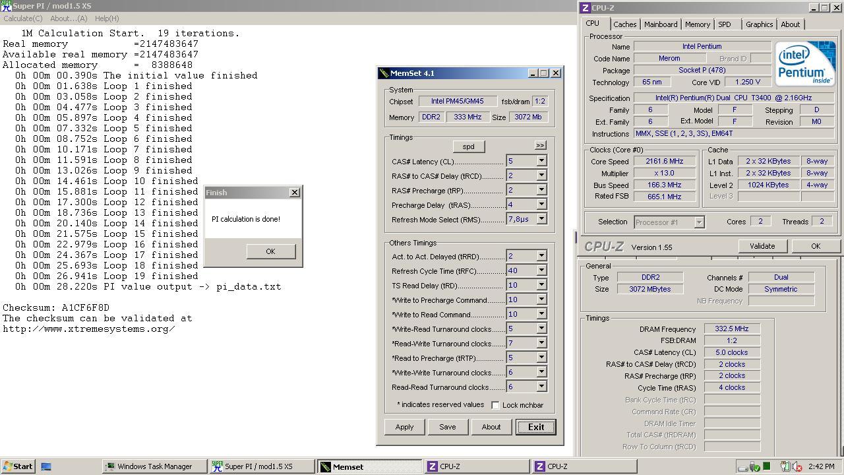This screenshot has width=844, height=475.
Task: Expand the Act. to Act. Delayed (tRRD) dropdown
Action: 541,256
